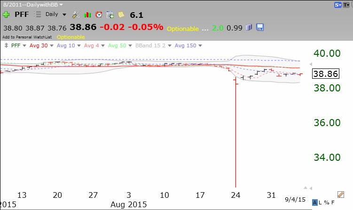Click the small left triangle above the pencil icon
The width and height of the screenshot is (353, 210).
coord(311,188)
